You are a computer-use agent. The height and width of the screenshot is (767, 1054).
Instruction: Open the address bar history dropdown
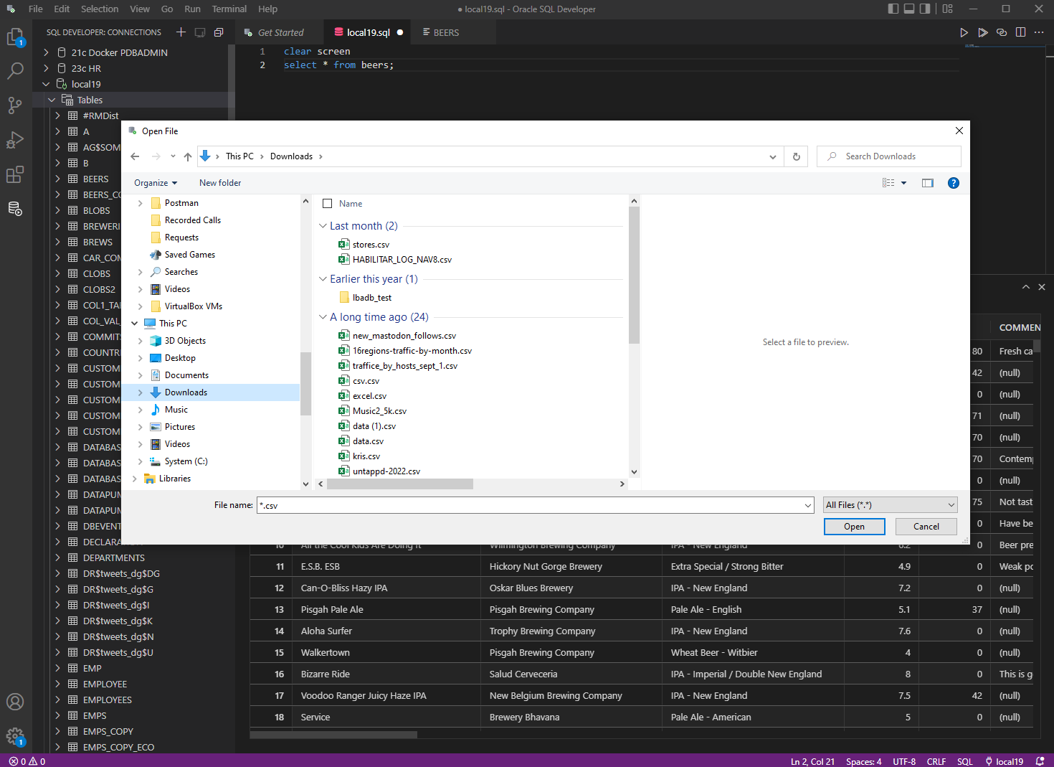pos(772,156)
